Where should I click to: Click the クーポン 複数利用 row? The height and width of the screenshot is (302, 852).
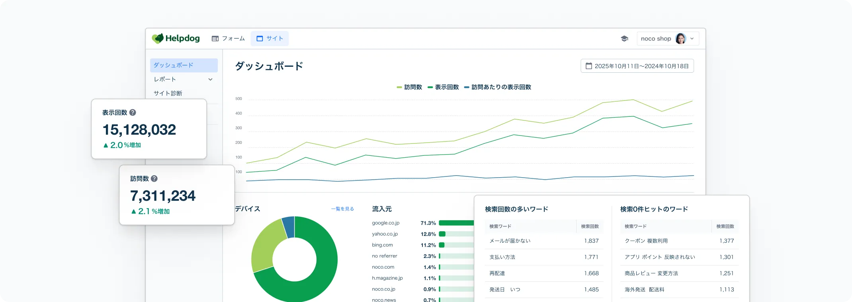(x=679, y=241)
